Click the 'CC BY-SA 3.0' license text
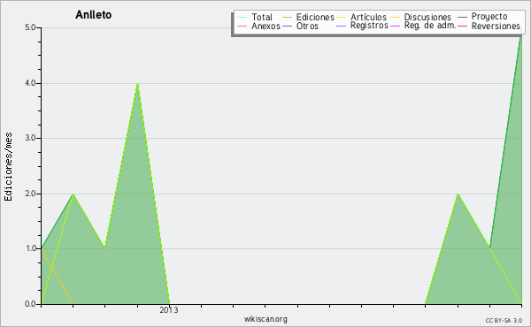Image resolution: width=531 pixels, height=327 pixels. pos(504,321)
